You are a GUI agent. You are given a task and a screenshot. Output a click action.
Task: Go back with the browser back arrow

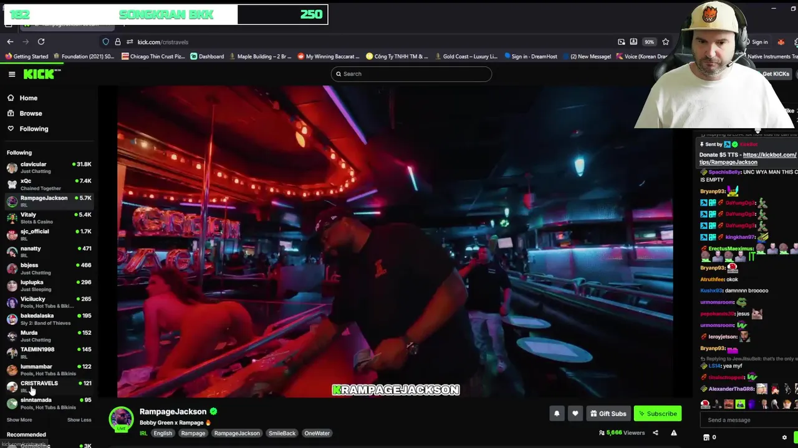pos(10,42)
